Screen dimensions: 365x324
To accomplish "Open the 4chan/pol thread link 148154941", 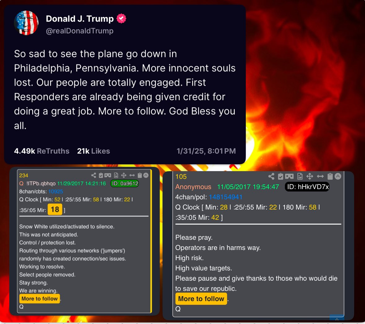I will (x=226, y=197).
